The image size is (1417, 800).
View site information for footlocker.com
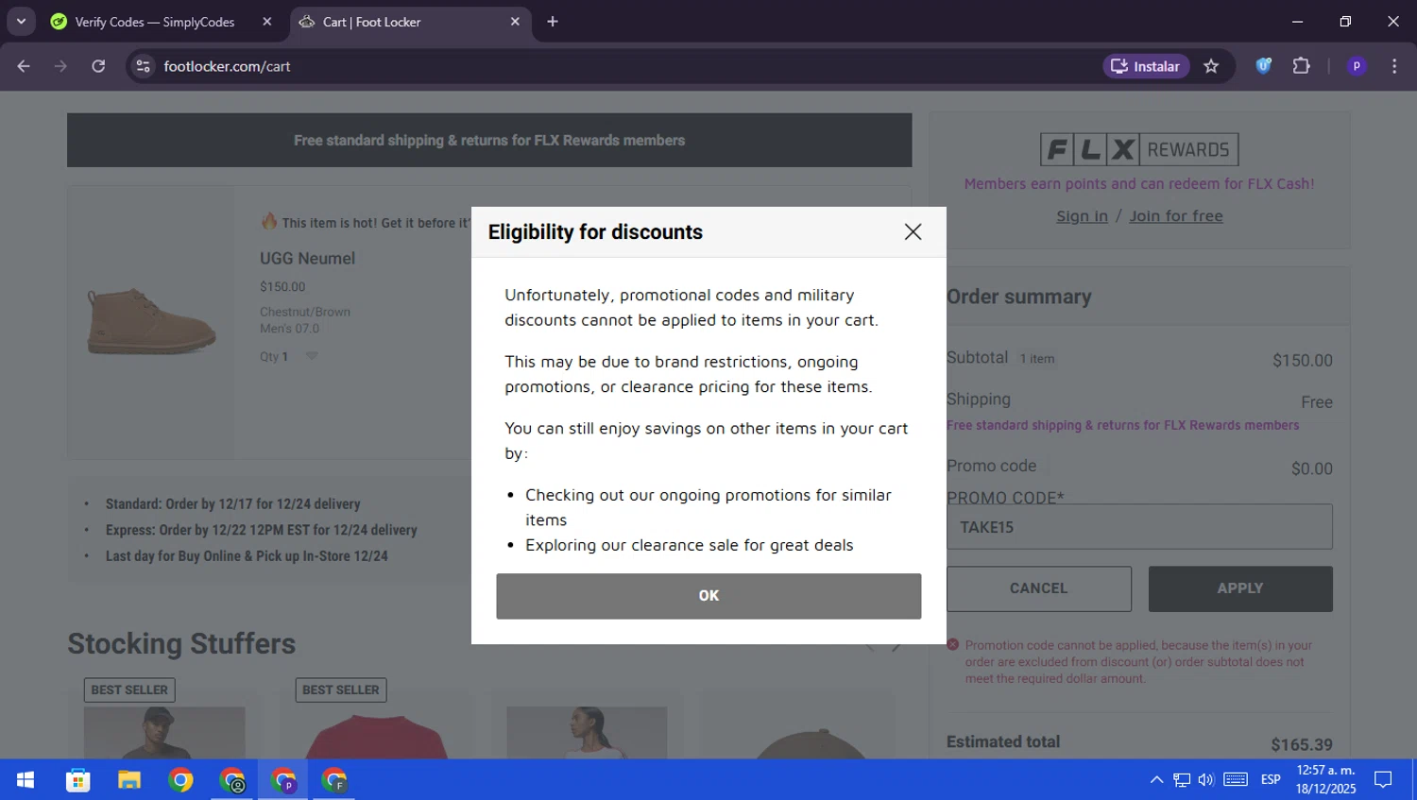(144, 66)
